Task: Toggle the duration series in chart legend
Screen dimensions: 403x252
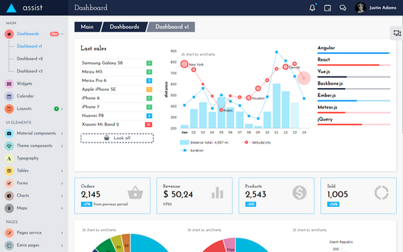Action: tap(192, 150)
